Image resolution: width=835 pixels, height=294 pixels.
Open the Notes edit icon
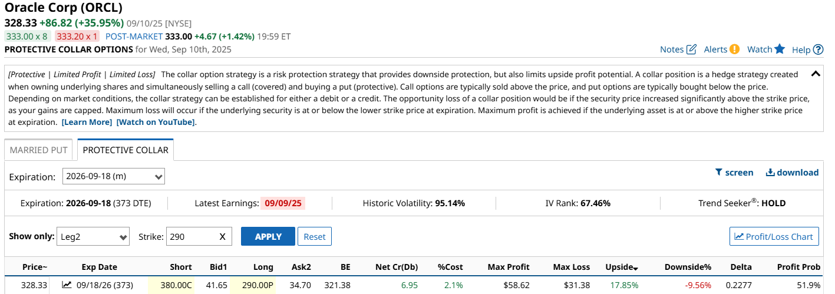coord(692,49)
